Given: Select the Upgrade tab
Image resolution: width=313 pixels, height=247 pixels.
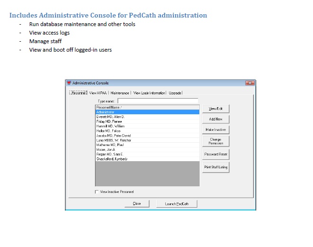Looking at the screenshot, I should pyautogui.click(x=175, y=93).
